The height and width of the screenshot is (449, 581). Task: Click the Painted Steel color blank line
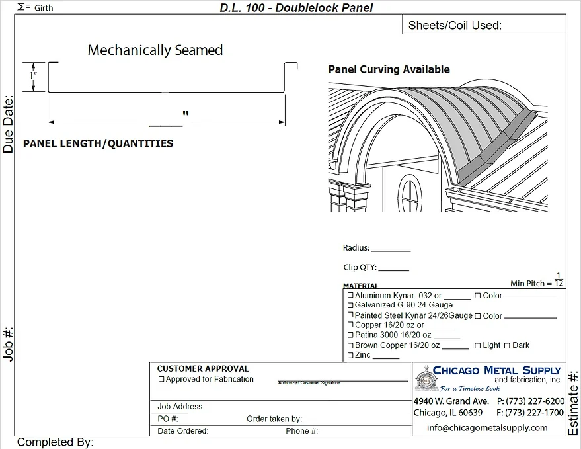pyautogui.click(x=531, y=317)
